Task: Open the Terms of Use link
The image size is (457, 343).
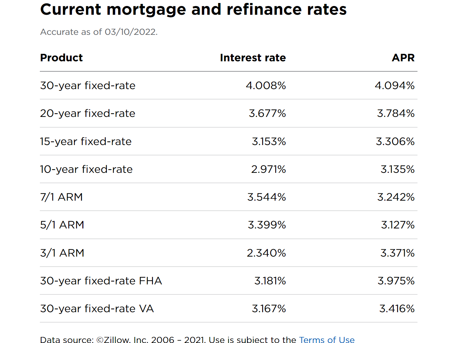Action: tap(327, 339)
